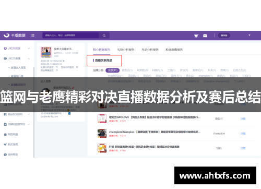Click the 使用帮助 sidebar label
This screenshot has height=189, width=261.
pyautogui.click(x=13, y=155)
